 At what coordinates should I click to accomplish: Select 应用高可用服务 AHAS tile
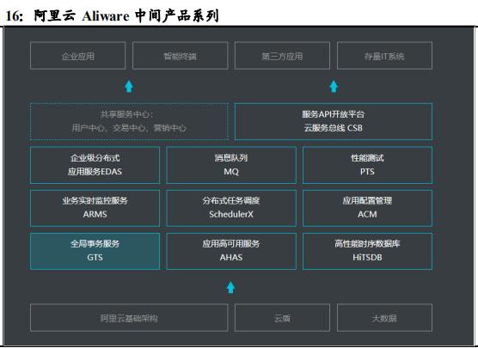point(231,252)
